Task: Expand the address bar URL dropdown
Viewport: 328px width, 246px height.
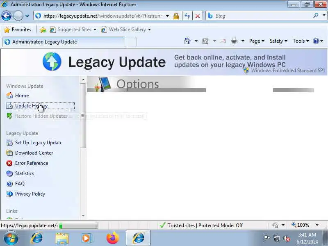Action: click(x=167, y=16)
